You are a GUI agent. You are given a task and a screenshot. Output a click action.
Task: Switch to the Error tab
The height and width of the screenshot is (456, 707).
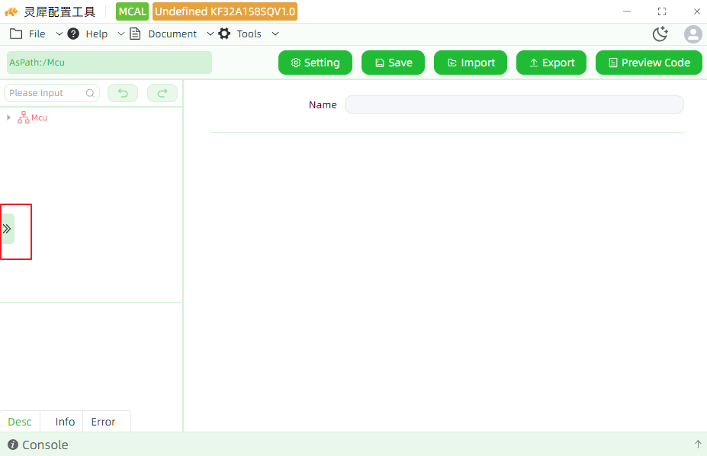(x=103, y=422)
